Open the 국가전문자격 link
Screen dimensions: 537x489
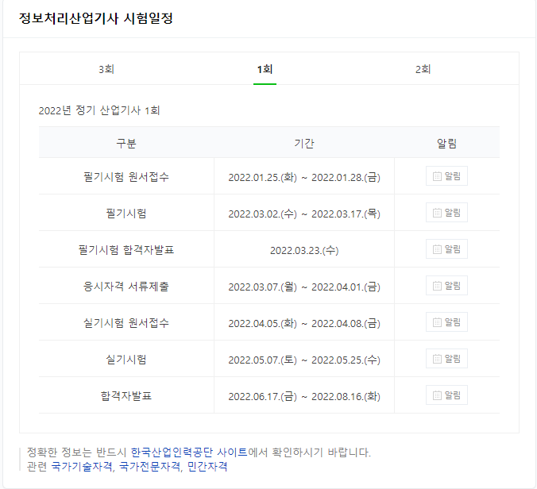(149, 466)
